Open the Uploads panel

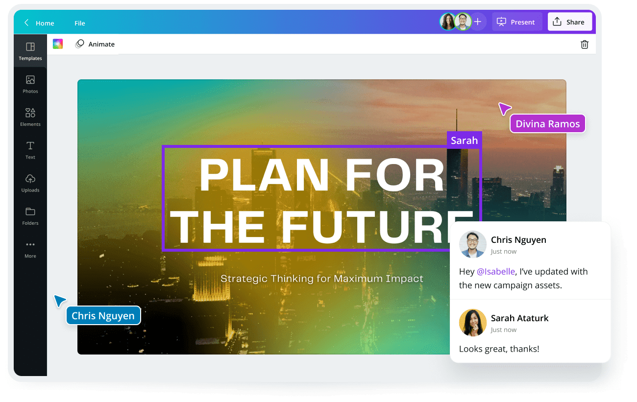pos(30,182)
